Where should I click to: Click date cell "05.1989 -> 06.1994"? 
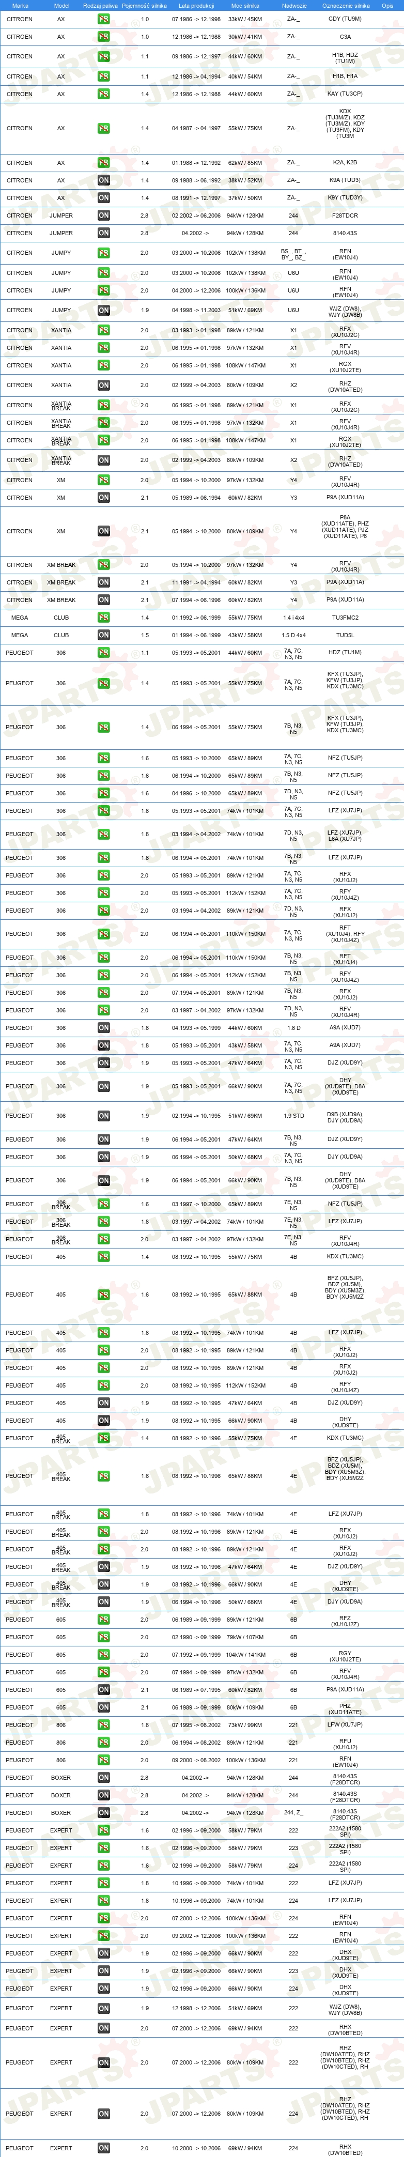[196, 497]
